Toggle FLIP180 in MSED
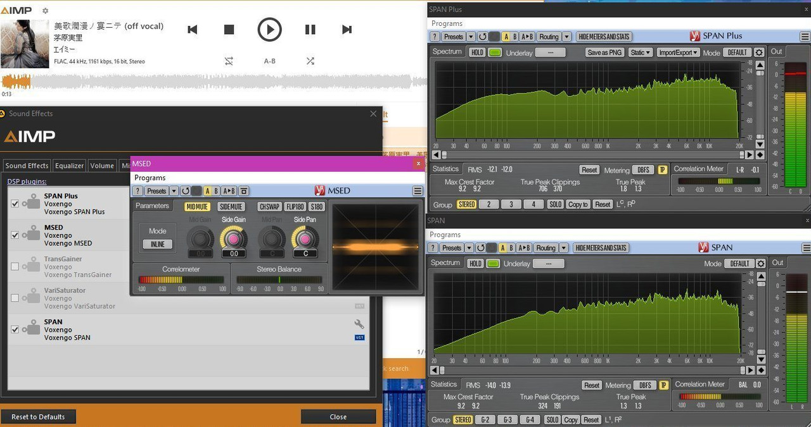The height and width of the screenshot is (427, 811). [295, 207]
